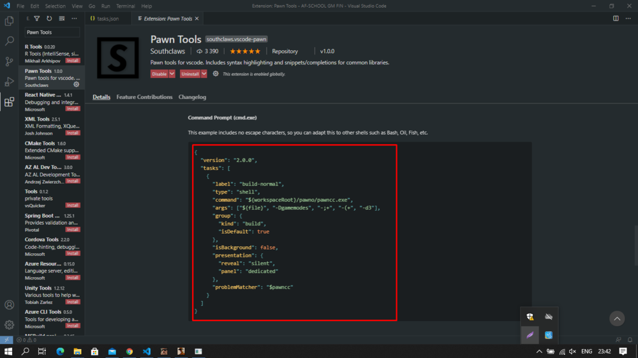Select the Extensions view icon
Image resolution: width=638 pixels, height=358 pixels.
tap(9, 101)
